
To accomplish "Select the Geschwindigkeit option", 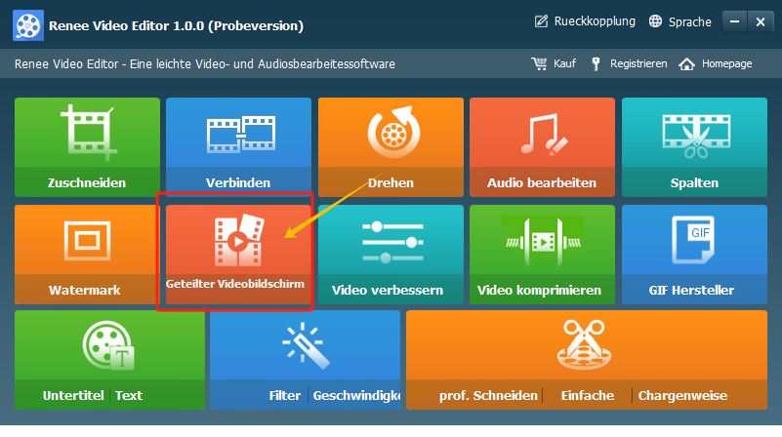I will tap(356, 396).
